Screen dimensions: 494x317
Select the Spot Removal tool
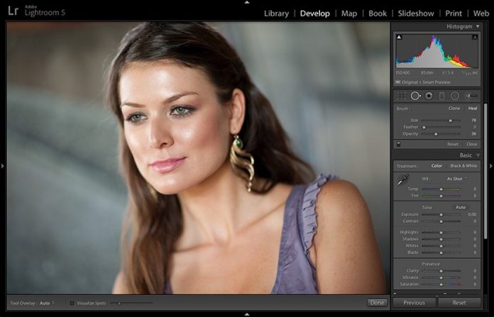coord(415,96)
